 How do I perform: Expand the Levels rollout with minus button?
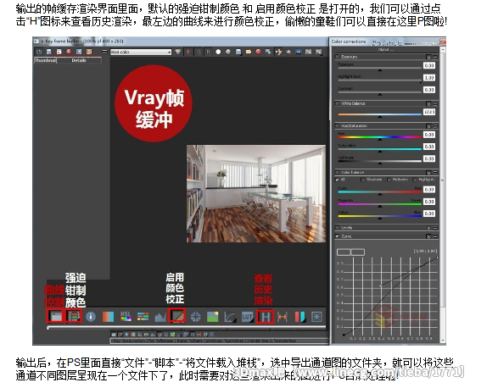(x=435, y=228)
